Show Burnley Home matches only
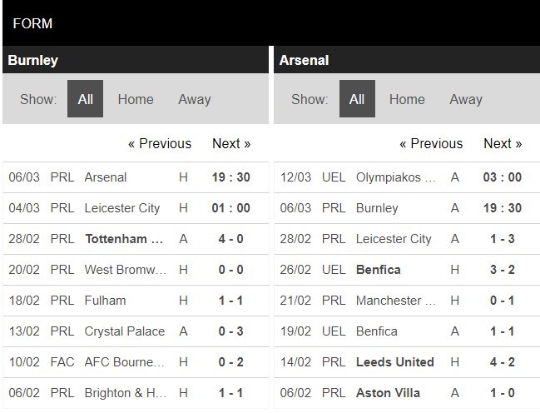 click(136, 99)
